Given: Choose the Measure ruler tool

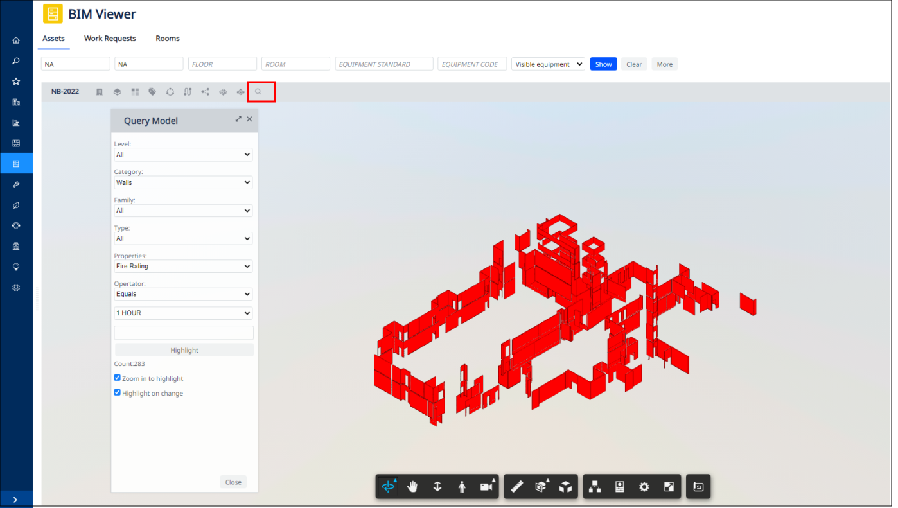Looking at the screenshot, I should (x=517, y=487).
